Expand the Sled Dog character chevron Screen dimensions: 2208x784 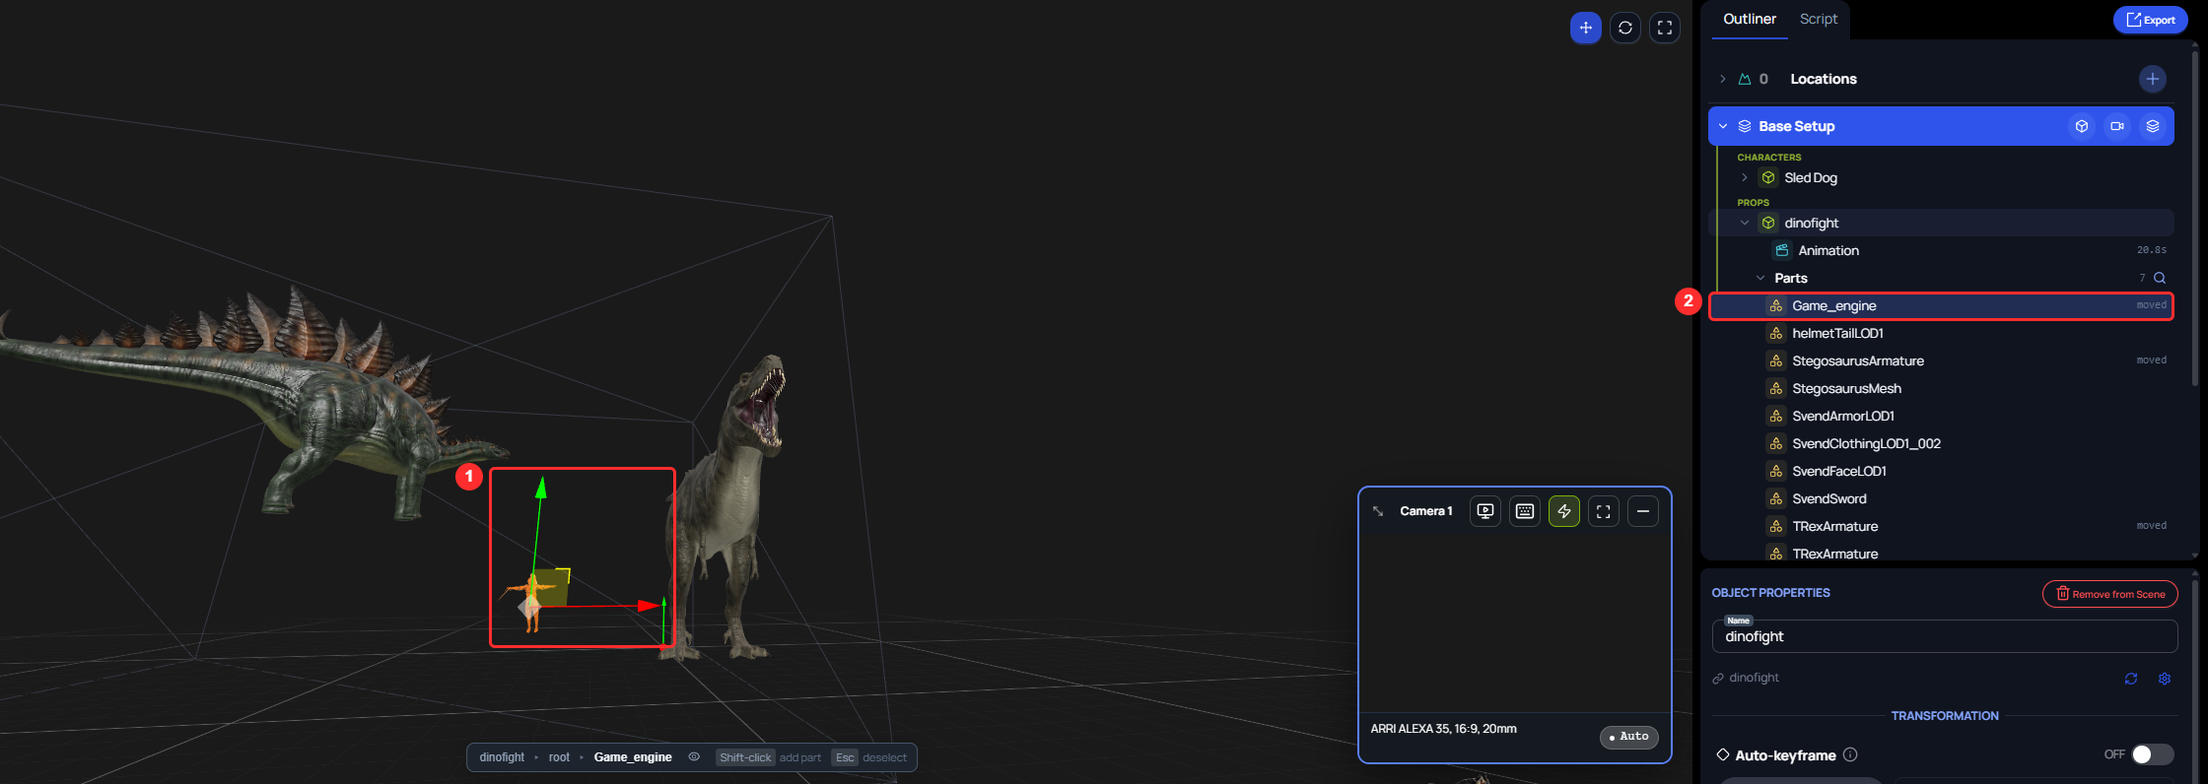pyautogui.click(x=1744, y=177)
